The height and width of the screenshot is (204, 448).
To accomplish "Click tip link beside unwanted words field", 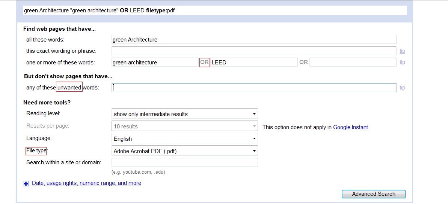I will (x=402, y=88).
